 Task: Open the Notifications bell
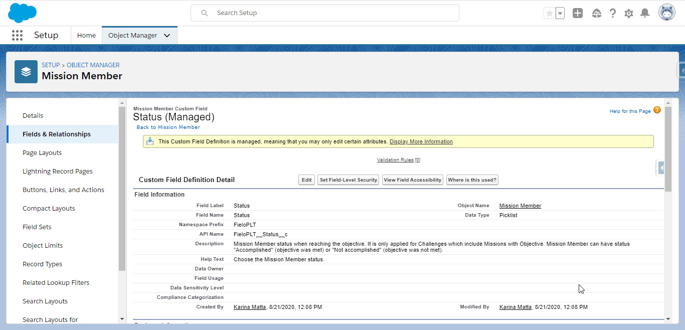645,13
